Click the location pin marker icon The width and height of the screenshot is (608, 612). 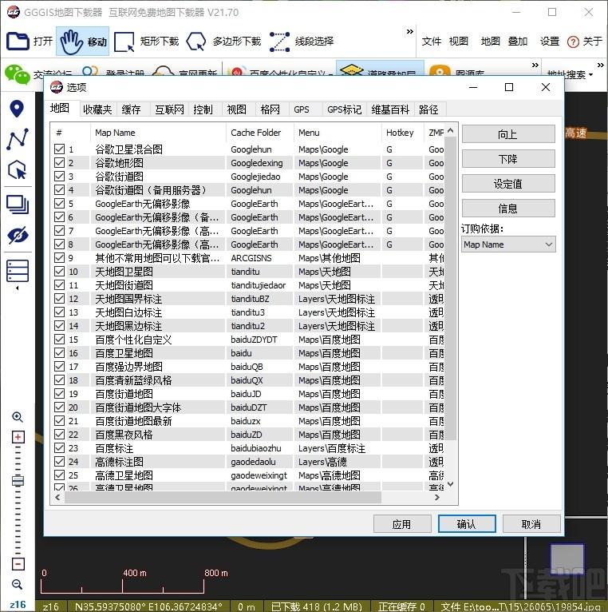tap(17, 109)
